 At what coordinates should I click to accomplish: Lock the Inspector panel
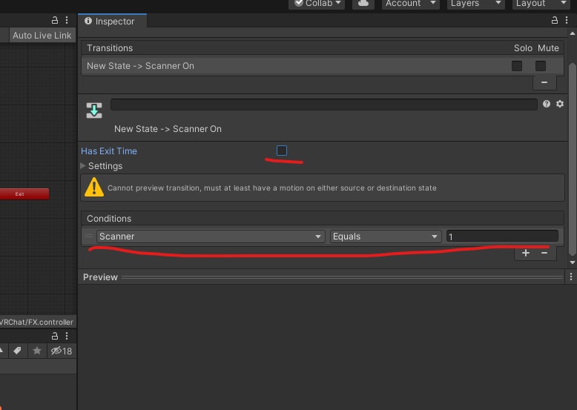pyautogui.click(x=555, y=21)
